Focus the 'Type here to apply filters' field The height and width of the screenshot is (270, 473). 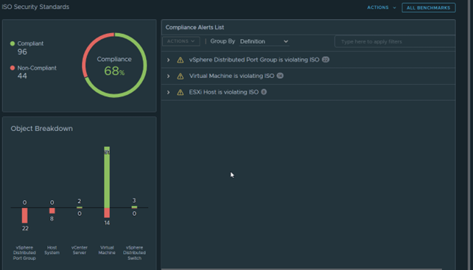coord(395,42)
